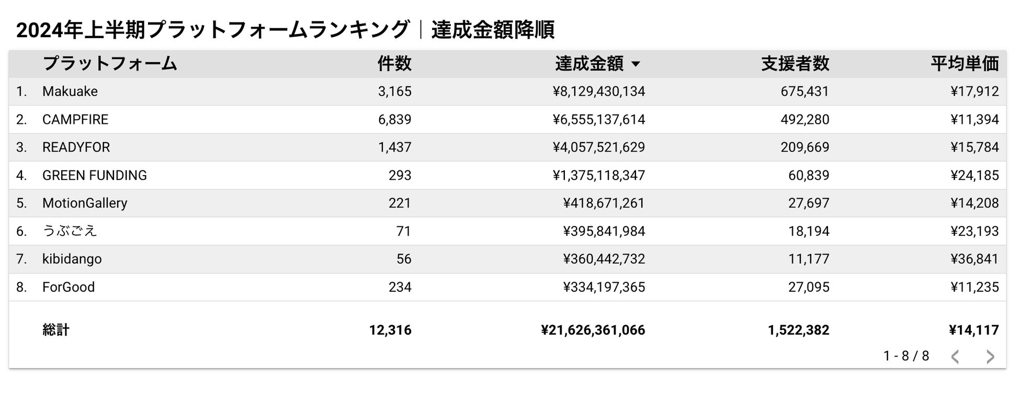Select the Makuake row name
Image resolution: width=1020 pixels, height=402 pixels.
click(70, 91)
